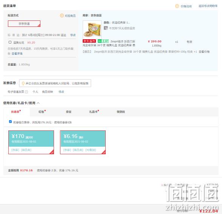Viewport: 222px width, 214px height.
Task: Click 金额抵用 ¥176.16 amount
Action: coord(26,170)
